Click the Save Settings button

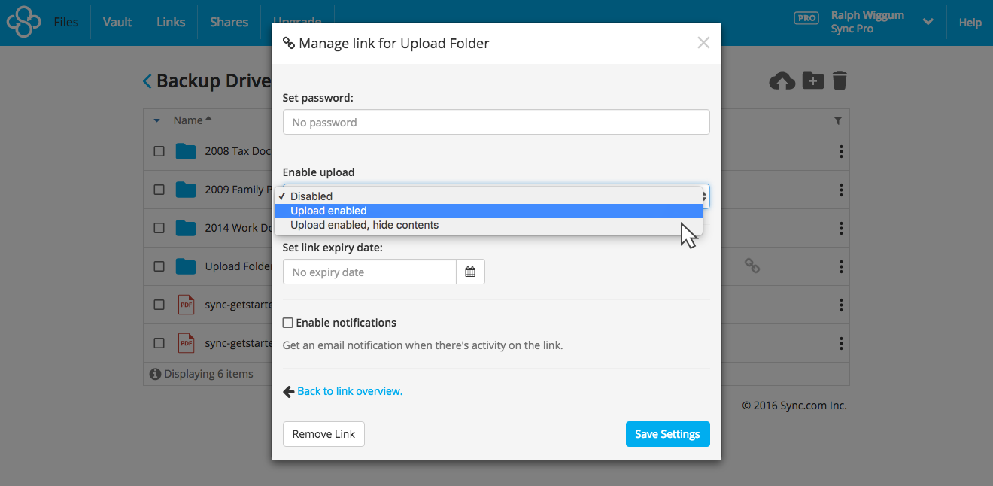667,434
